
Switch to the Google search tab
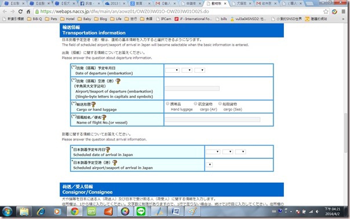click(x=140, y=3)
